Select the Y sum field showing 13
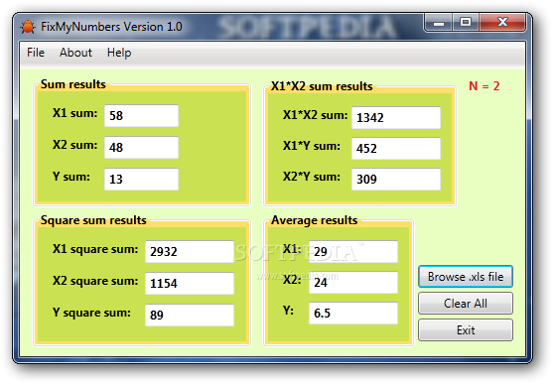This screenshot has width=553, height=384. [141, 180]
